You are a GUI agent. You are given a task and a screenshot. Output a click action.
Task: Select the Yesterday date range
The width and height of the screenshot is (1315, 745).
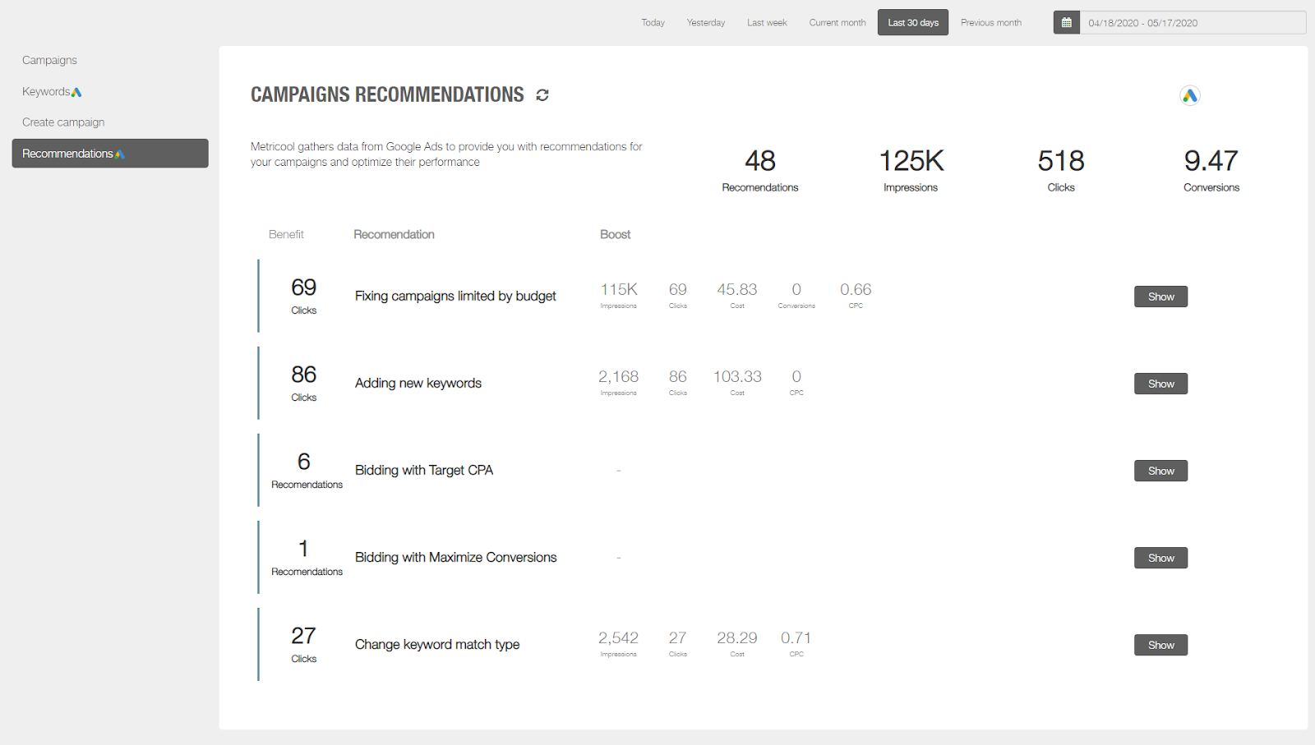pyautogui.click(x=706, y=22)
